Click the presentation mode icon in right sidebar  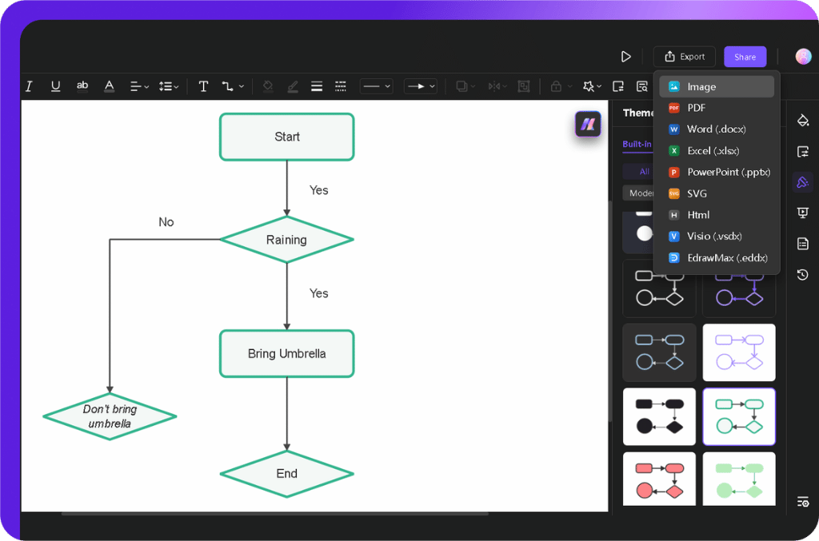point(802,213)
